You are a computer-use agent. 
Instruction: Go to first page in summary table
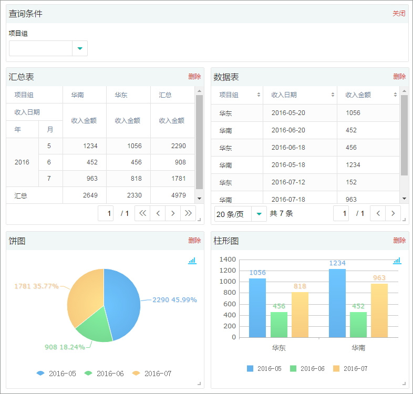click(142, 213)
